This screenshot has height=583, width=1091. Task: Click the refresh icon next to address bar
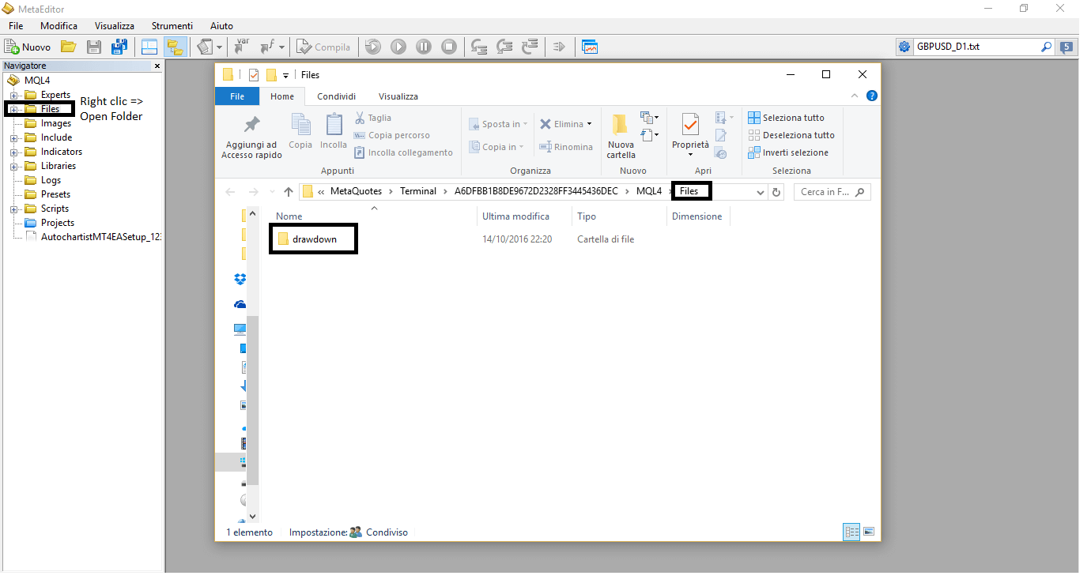pos(776,192)
